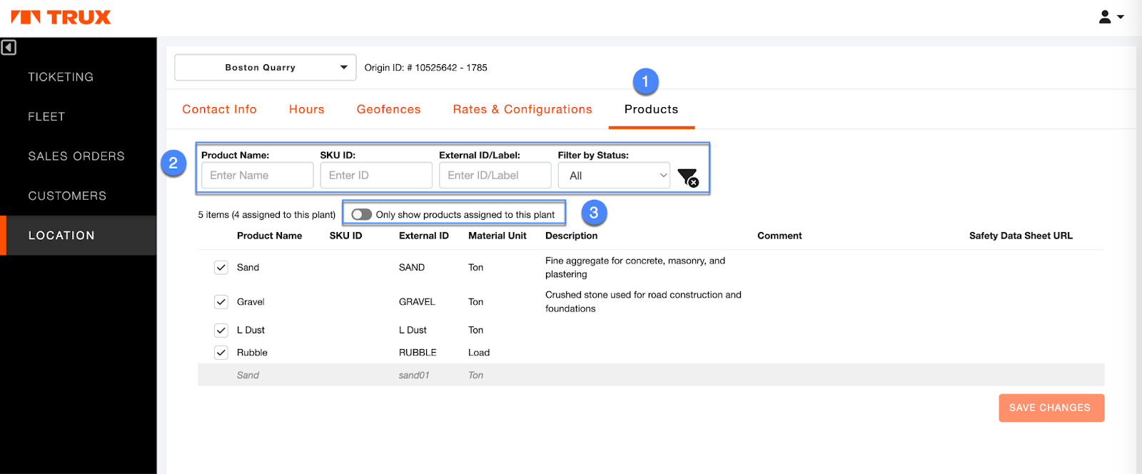Viewport: 1142px width, 474px height.
Task: Open the Boston Quarry location dropdown
Action: pos(265,68)
